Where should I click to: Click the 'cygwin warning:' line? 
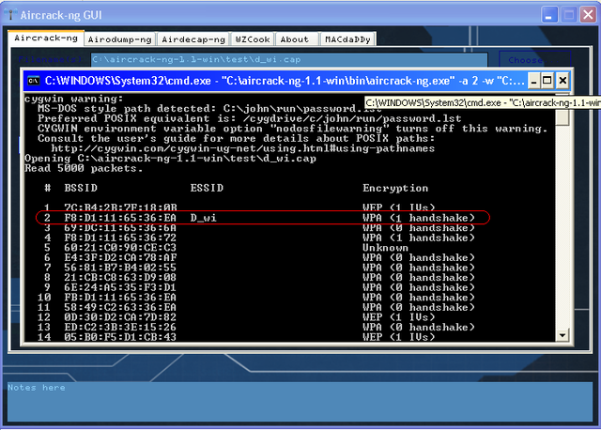pos(74,99)
